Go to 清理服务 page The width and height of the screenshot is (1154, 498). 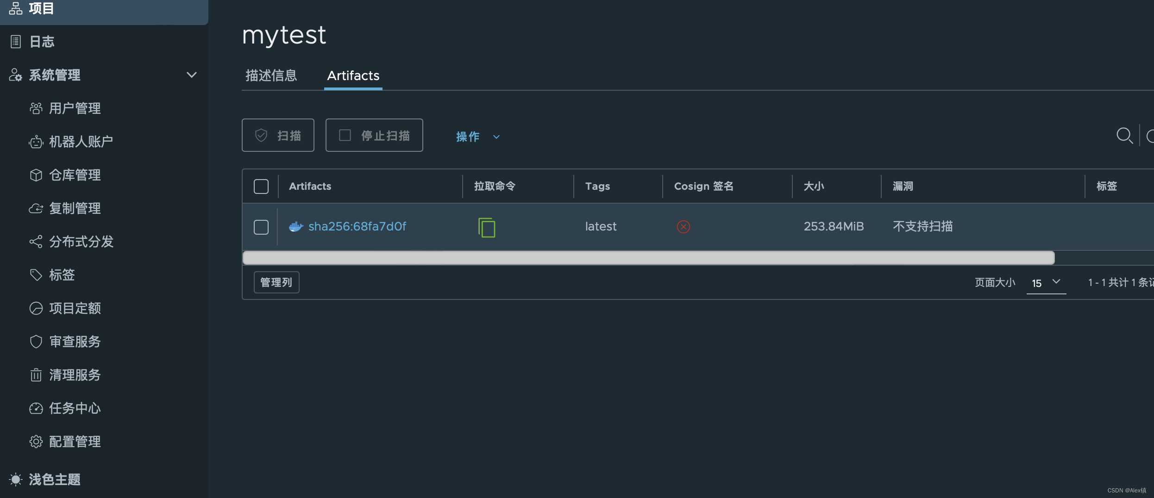pos(75,375)
